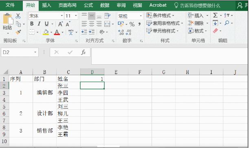Expand 套用表格格式 table format menu
Image resolution: width=249 pixels, height=148 pixels.
tap(165, 23)
